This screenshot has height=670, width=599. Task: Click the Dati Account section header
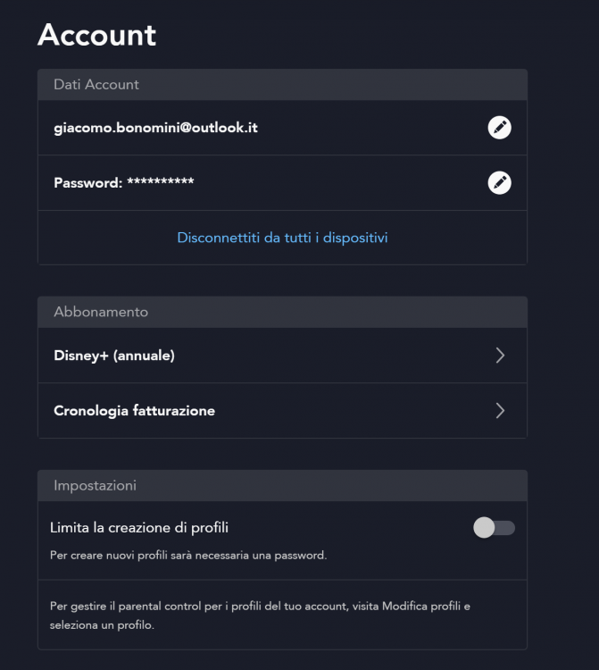[x=96, y=85]
